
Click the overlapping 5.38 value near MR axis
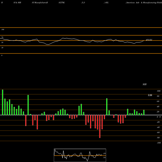click(150, 95)
